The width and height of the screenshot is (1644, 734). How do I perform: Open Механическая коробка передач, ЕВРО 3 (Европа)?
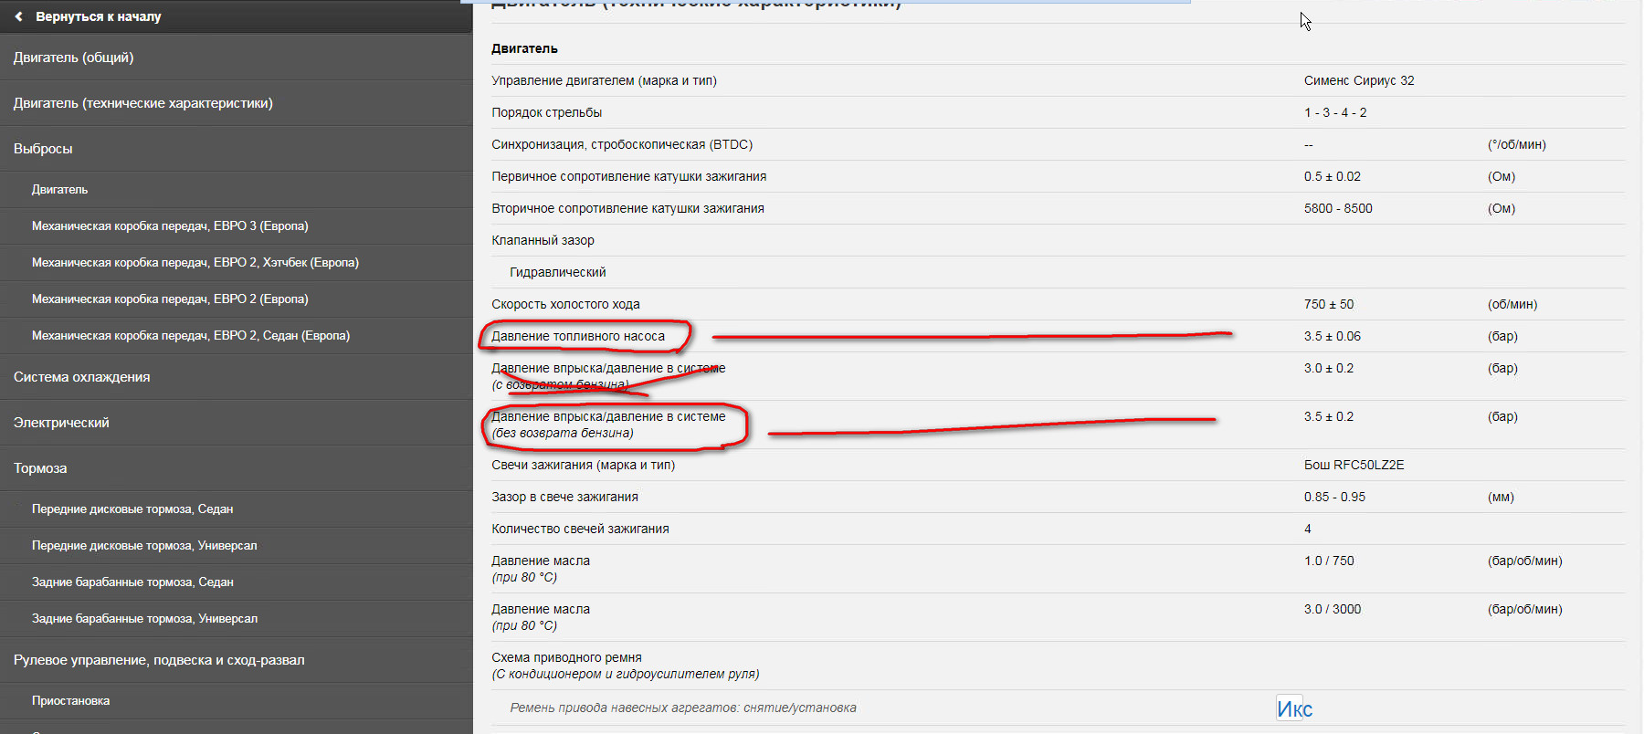[x=170, y=226]
